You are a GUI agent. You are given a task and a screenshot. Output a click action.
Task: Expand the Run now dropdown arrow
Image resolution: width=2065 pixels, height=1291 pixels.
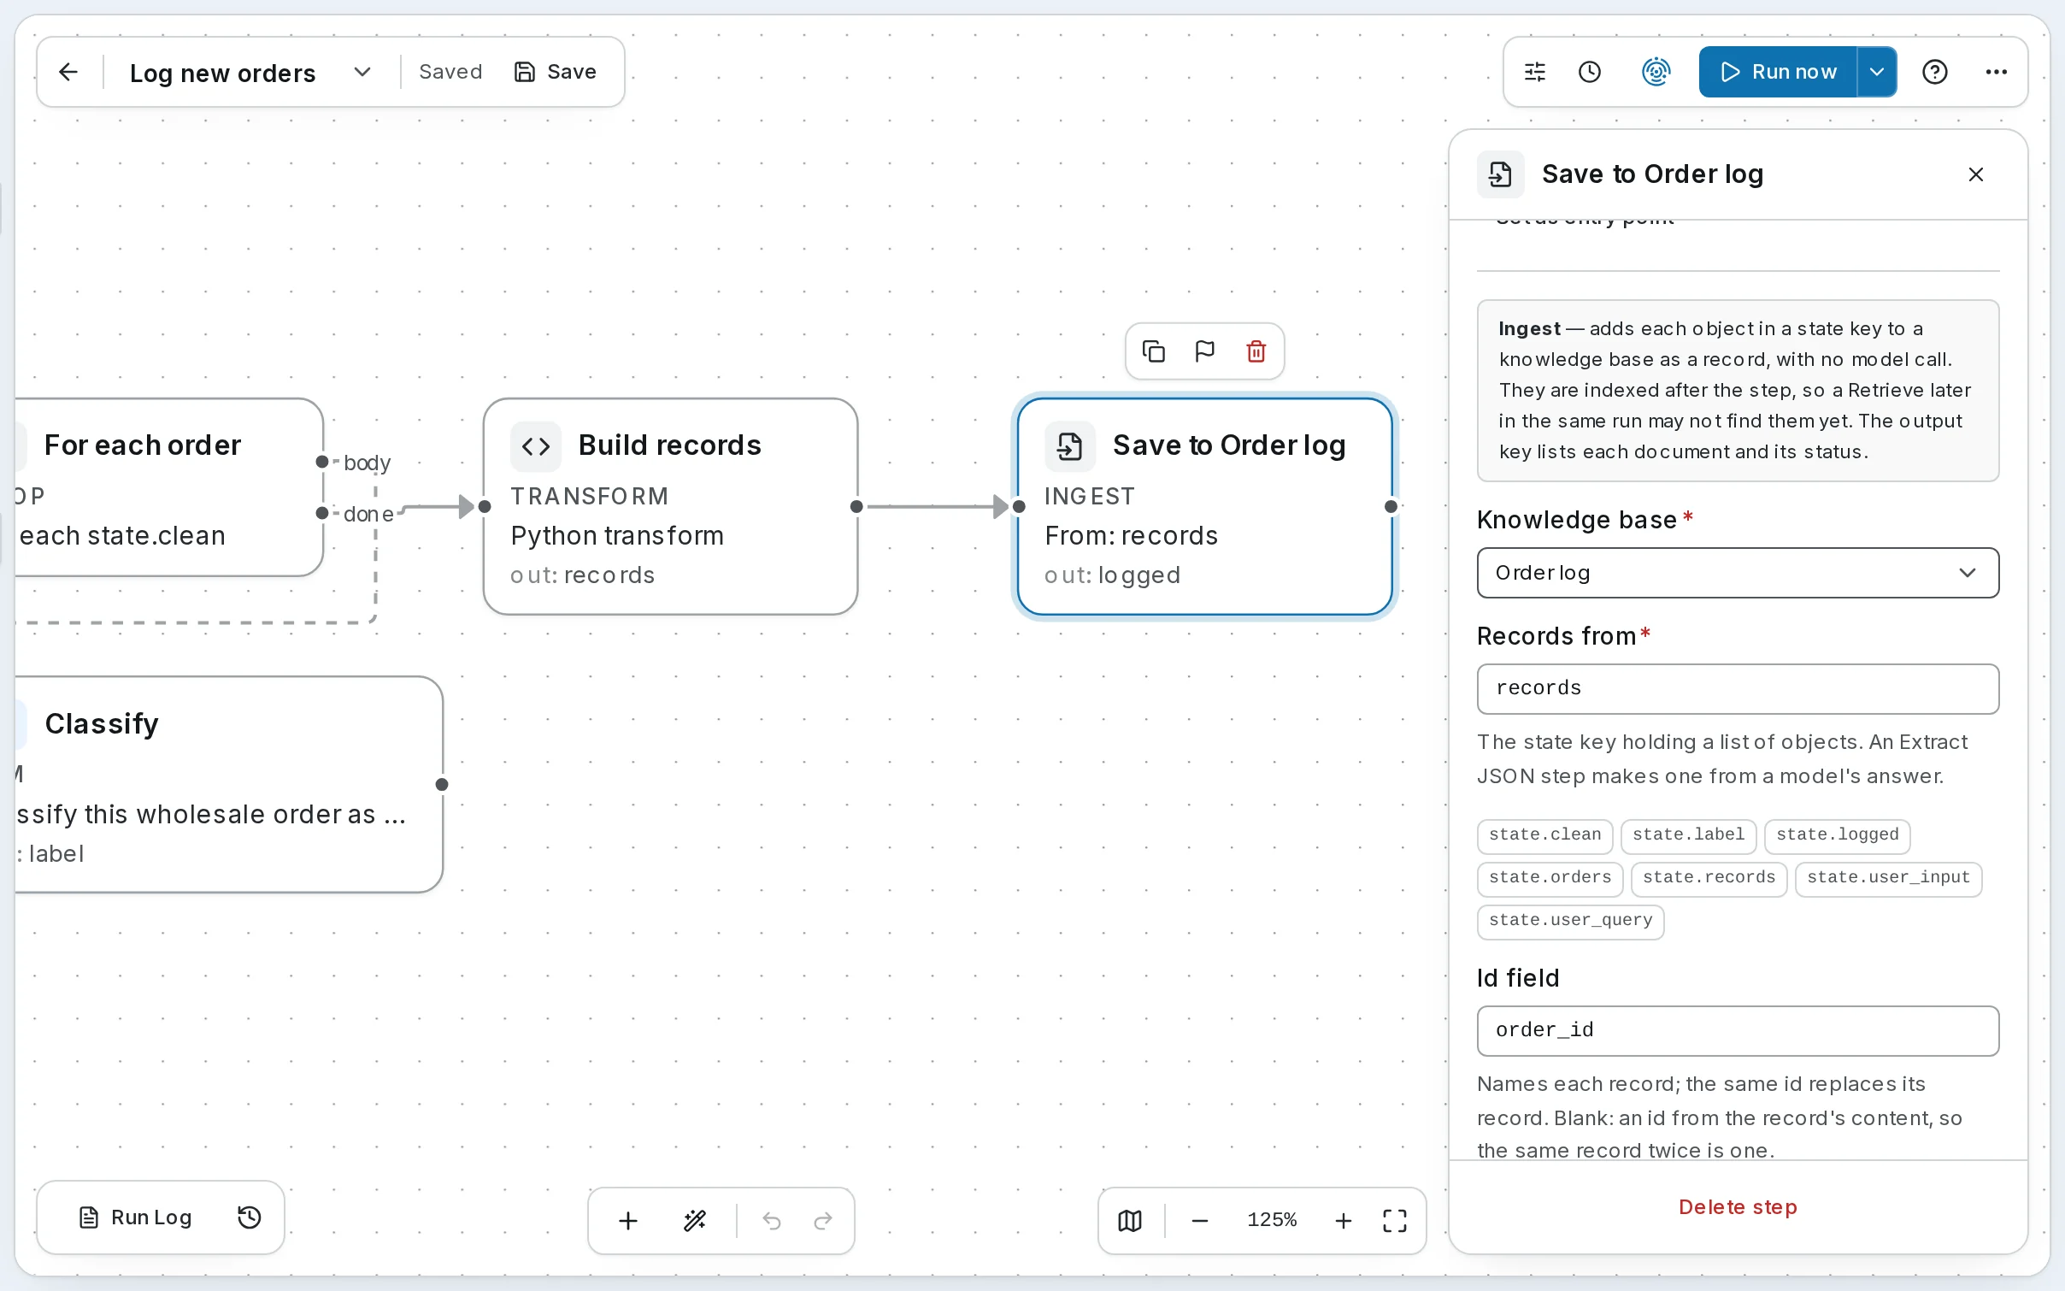(1877, 72)
